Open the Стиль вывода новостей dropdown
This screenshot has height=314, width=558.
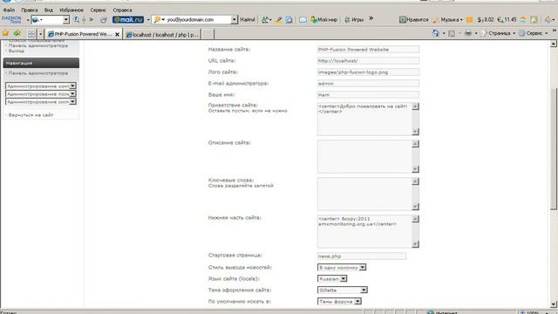click(x=342, y=268)
